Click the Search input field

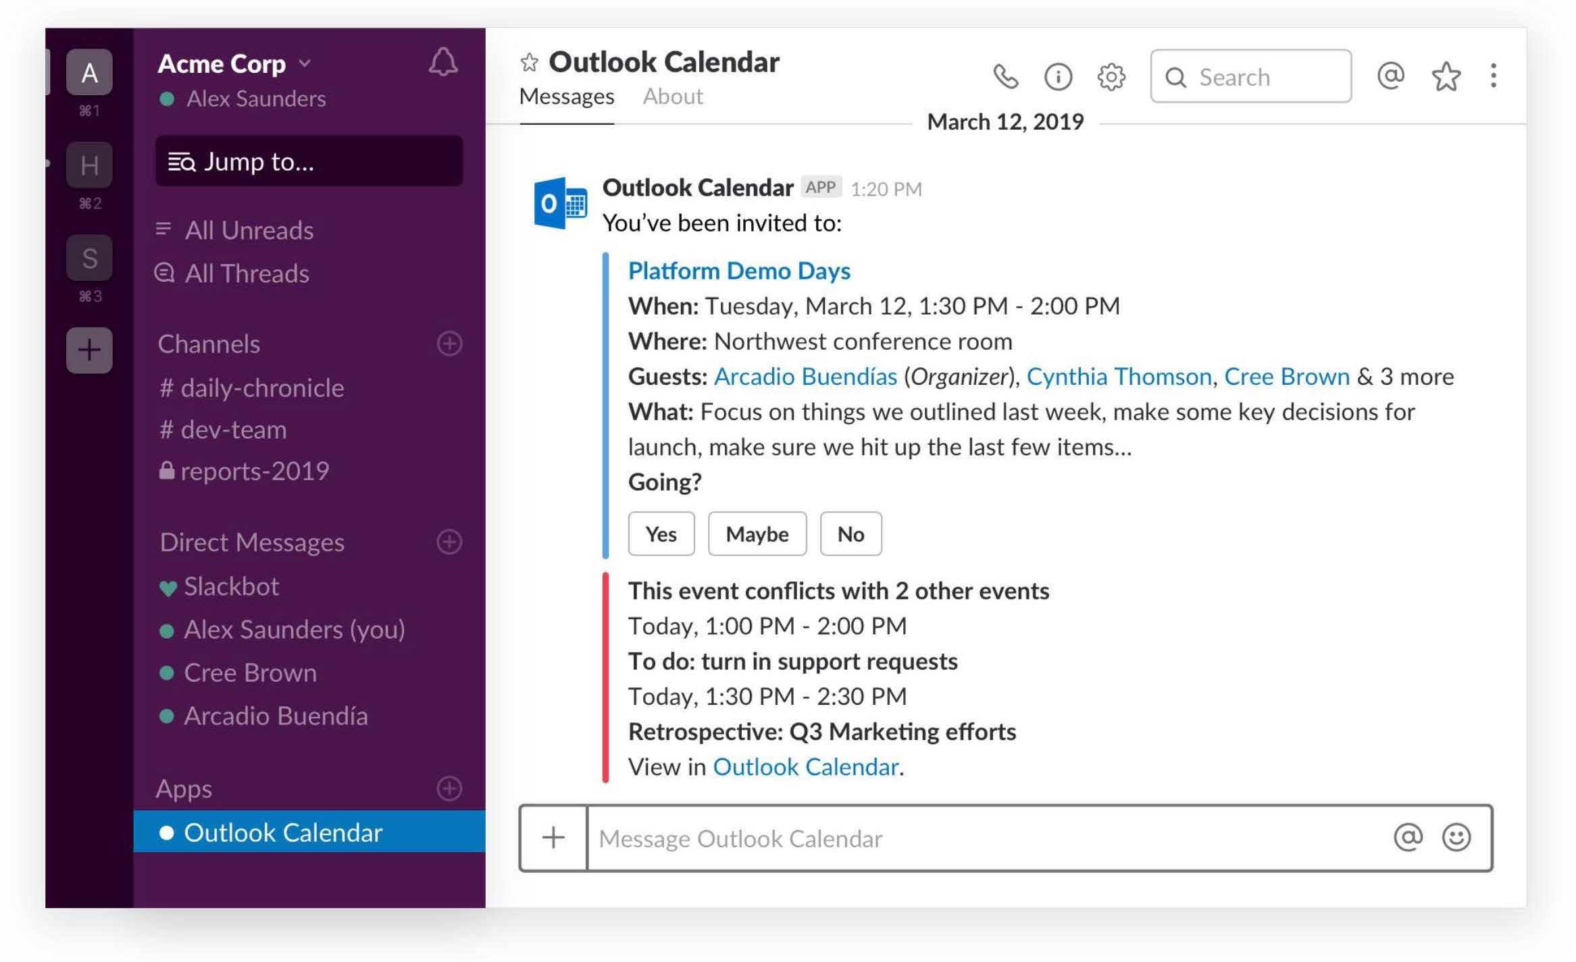pyautogui.click(x=1250, y=76)
